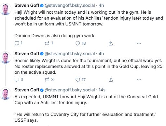
Task: Open Steven Goff avatar on 14s post
Action: coord(6,94)
